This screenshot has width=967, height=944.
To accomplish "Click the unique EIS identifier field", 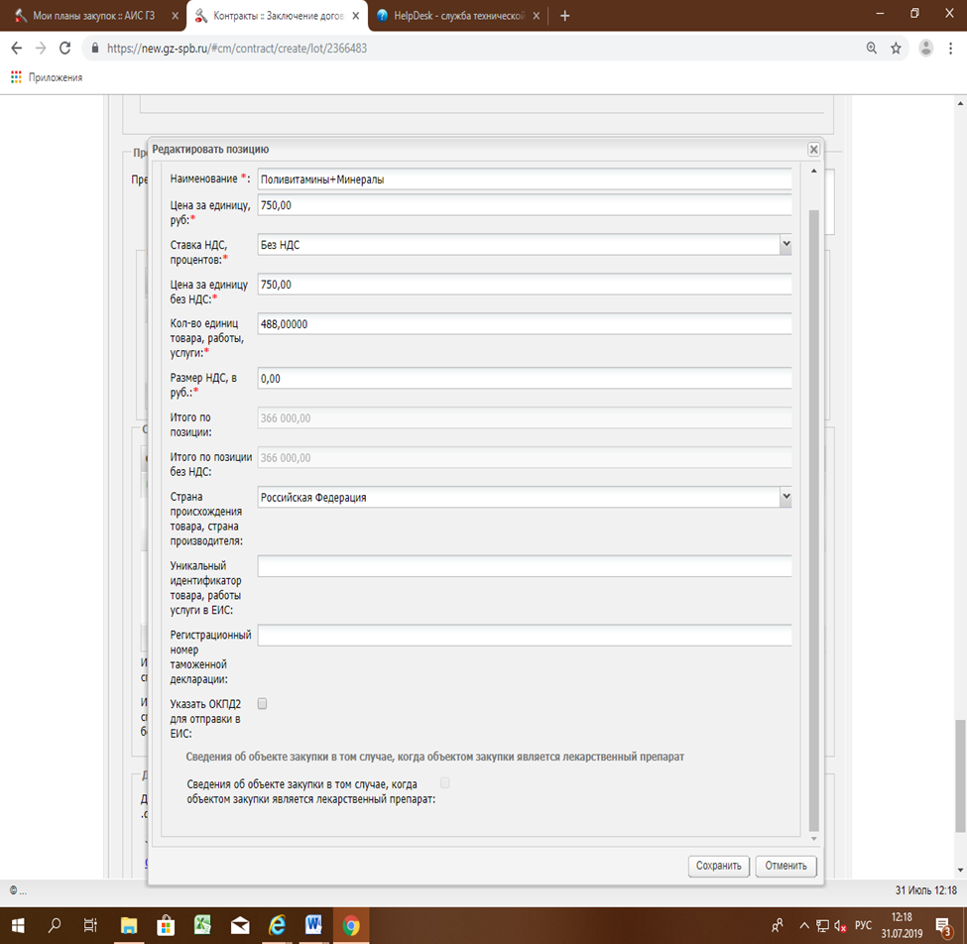I will click(x=525, y=566).
